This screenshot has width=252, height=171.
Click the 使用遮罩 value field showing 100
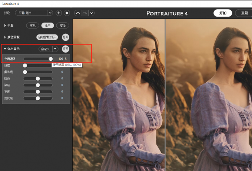pyautogui.click(x=59, y=59)
